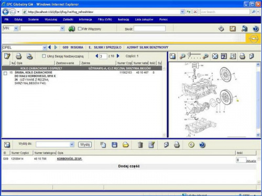Expand the Wyślij do dropdown
The image size is (262, 196).
pyautogui.click(x=72, y=144)
